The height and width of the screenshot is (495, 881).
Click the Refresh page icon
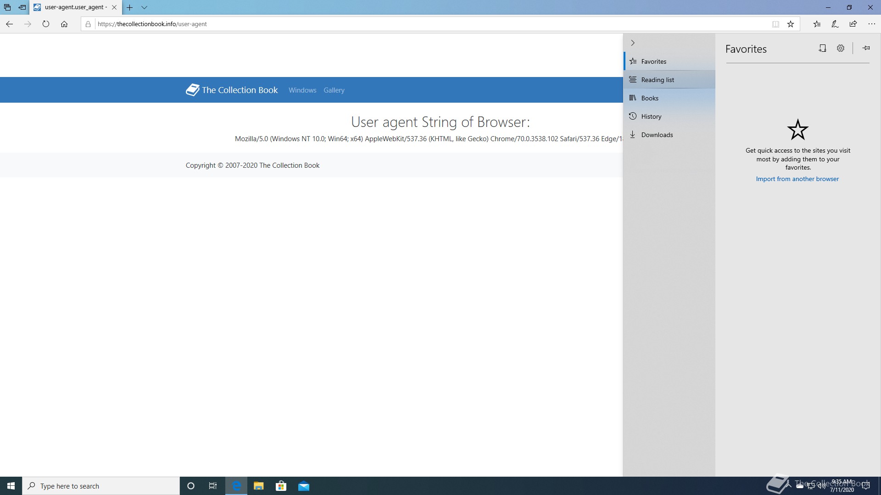coord(46,24)
